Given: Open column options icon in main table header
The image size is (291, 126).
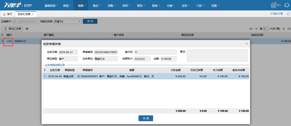Looking at the screenshot, I should tap(2, 35).
